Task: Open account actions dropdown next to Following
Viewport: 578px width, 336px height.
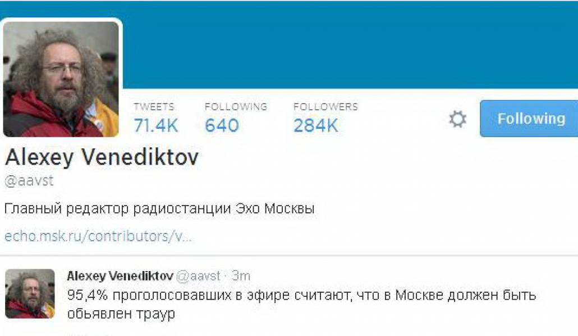Action: pyautogui.click(x=459, y=118)
